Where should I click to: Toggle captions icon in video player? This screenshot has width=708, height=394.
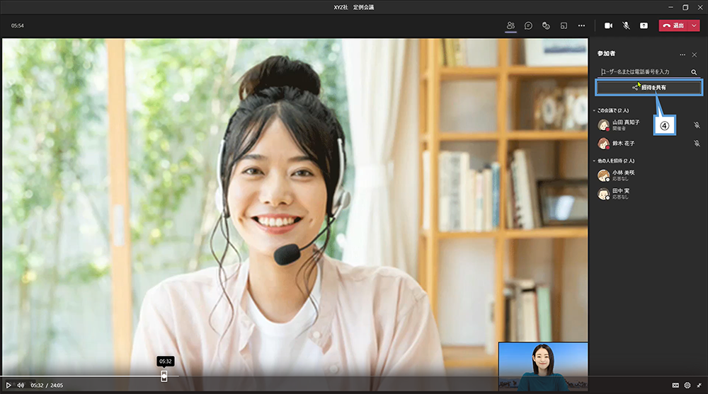tap(675, 386)
